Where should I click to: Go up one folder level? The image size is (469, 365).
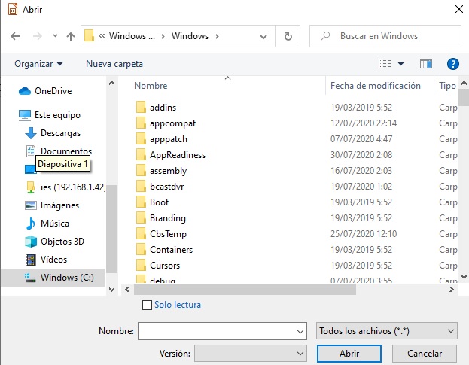[71, 36]
